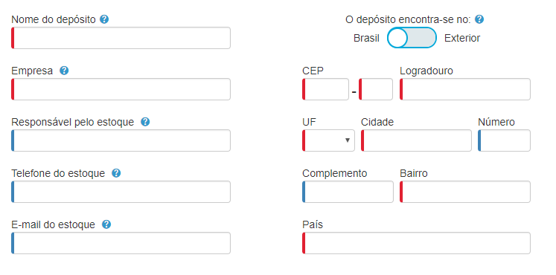Click the E-mail do estoque help icon
The width and height of the screenshot is (556, 275).
(x=106, y=224)
